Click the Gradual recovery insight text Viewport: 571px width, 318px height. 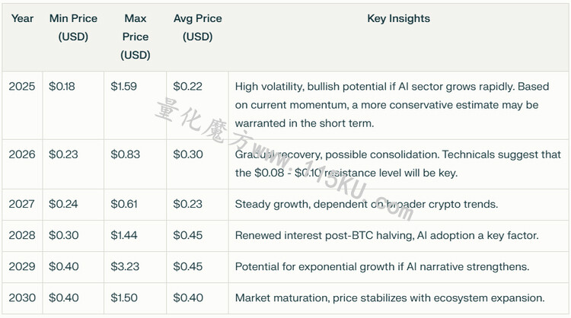point(397,164)
